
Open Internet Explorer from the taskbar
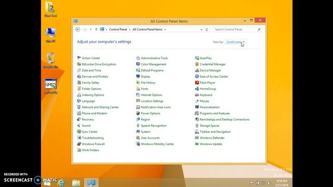coord(61,182)
